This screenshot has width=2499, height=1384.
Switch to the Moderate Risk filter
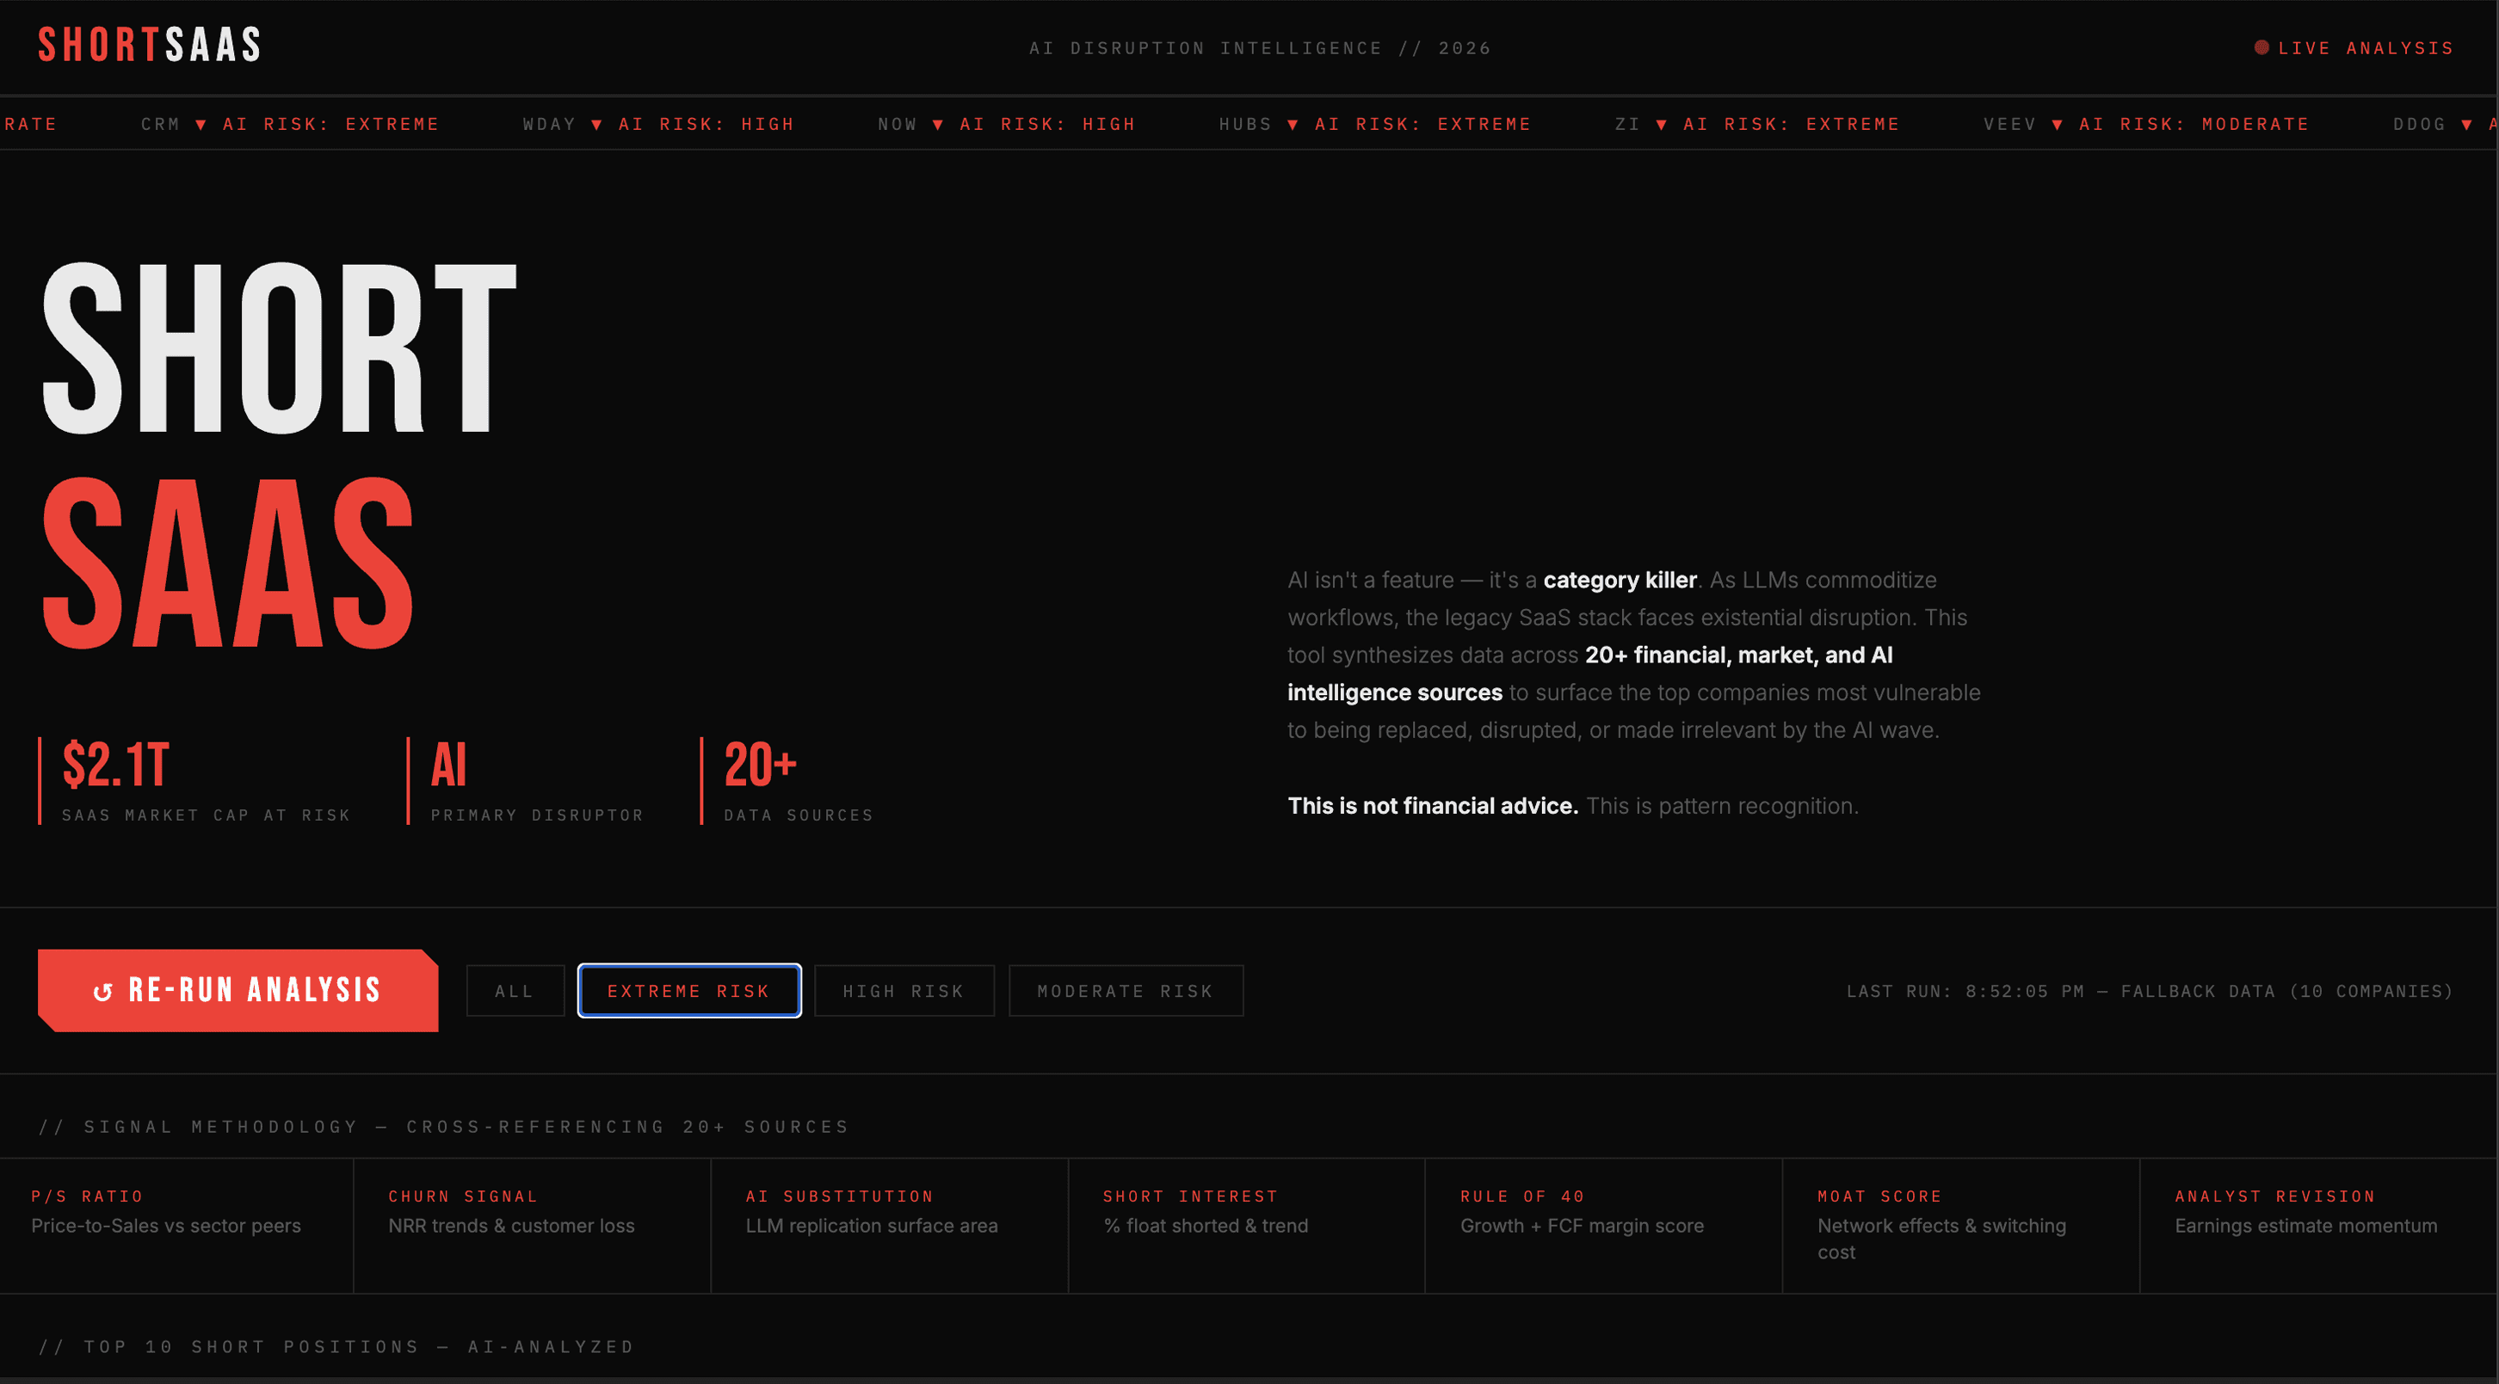click(x=1126, y=990)
